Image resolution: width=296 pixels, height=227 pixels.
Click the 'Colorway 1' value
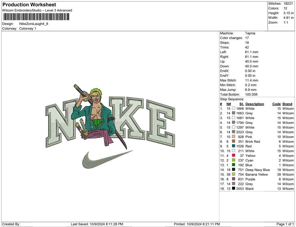28,29
